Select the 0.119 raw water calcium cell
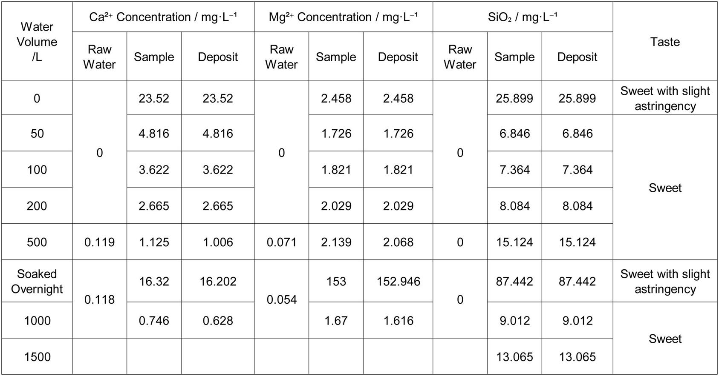Image resolution: width=719 pixels, height=376 pixels. [x=99, y=242]
